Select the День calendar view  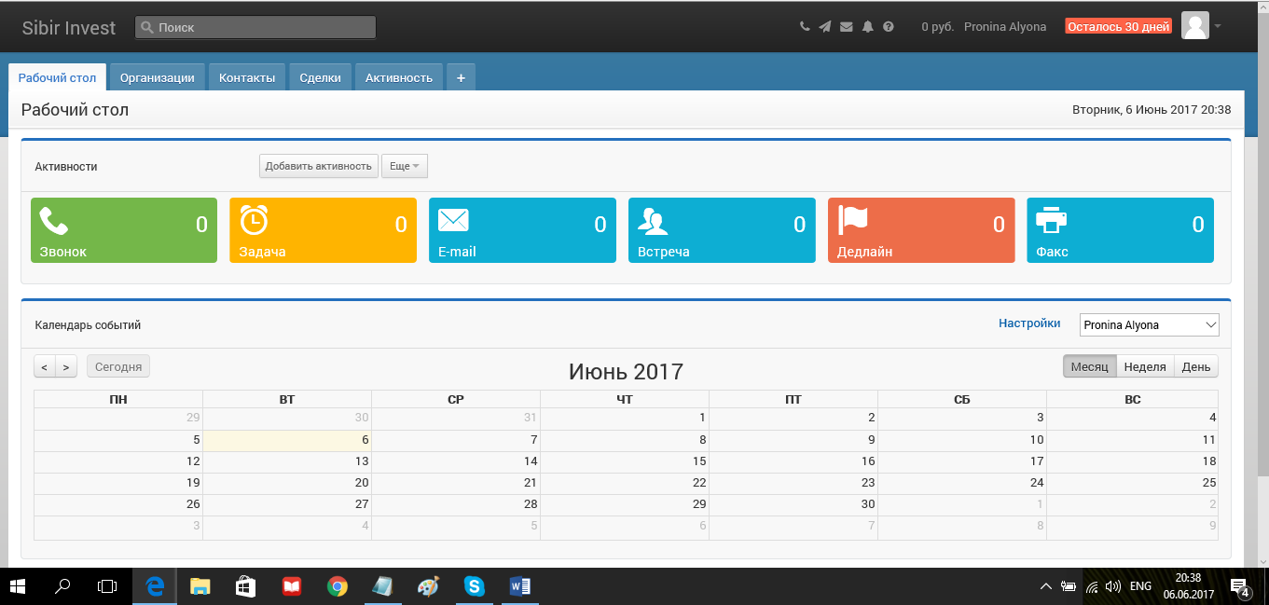(1196, 366)
